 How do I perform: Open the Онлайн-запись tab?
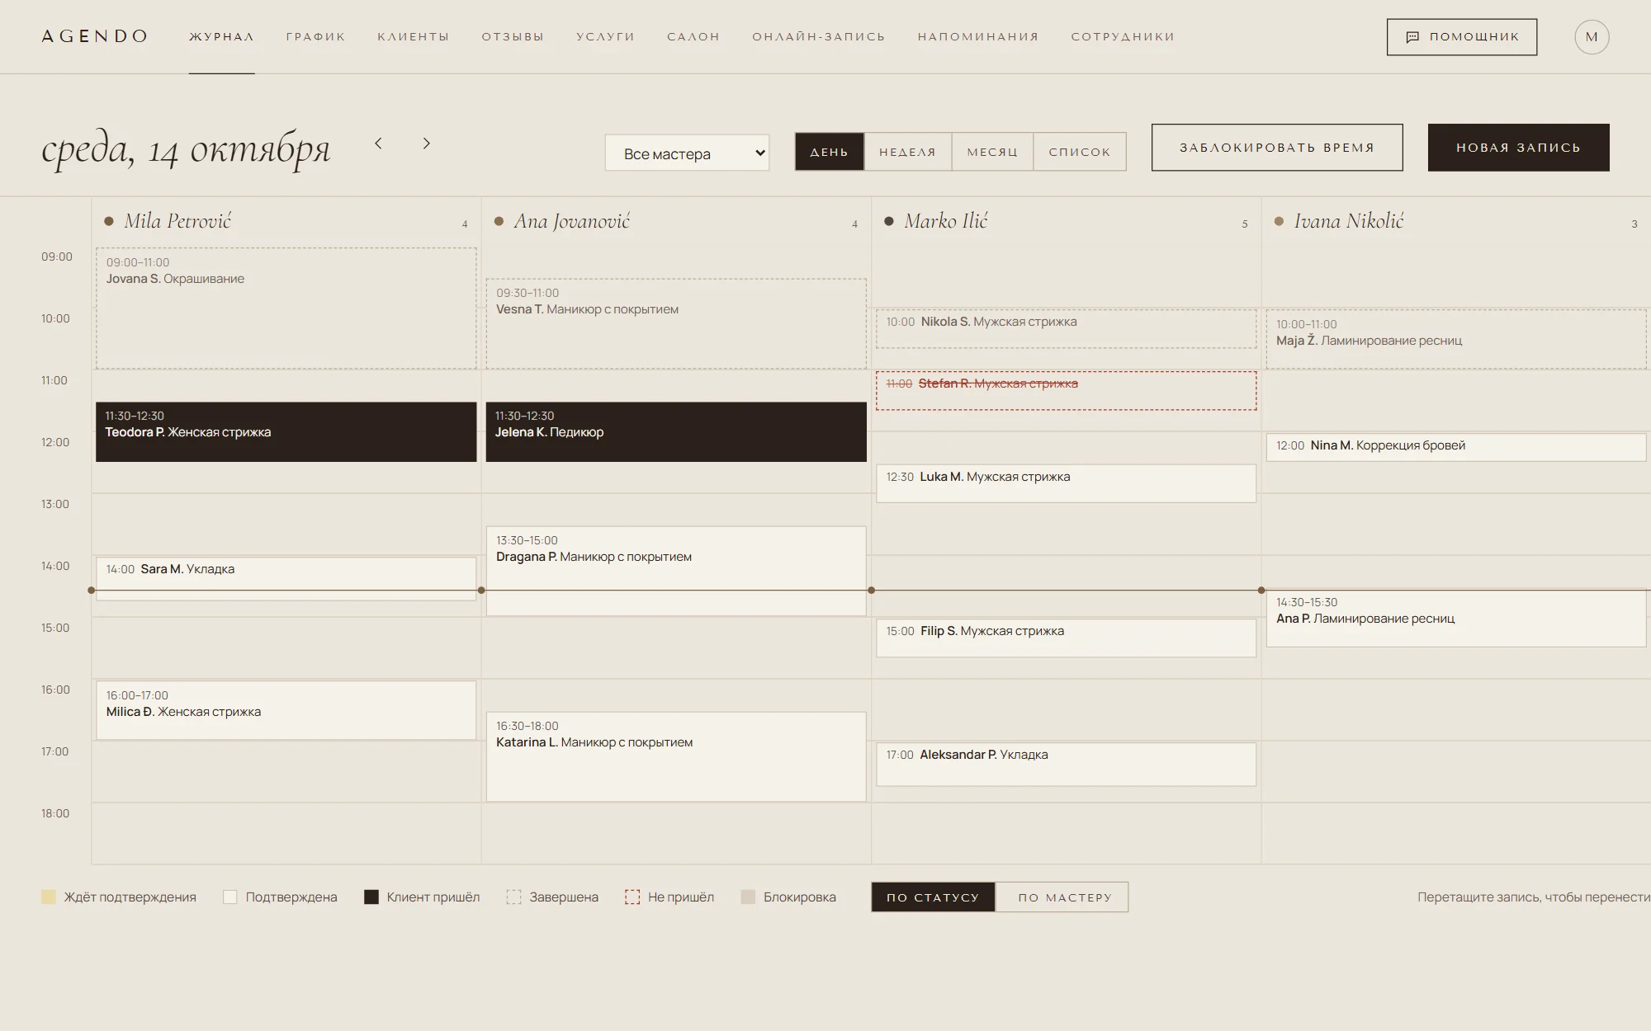click(819, 37)
